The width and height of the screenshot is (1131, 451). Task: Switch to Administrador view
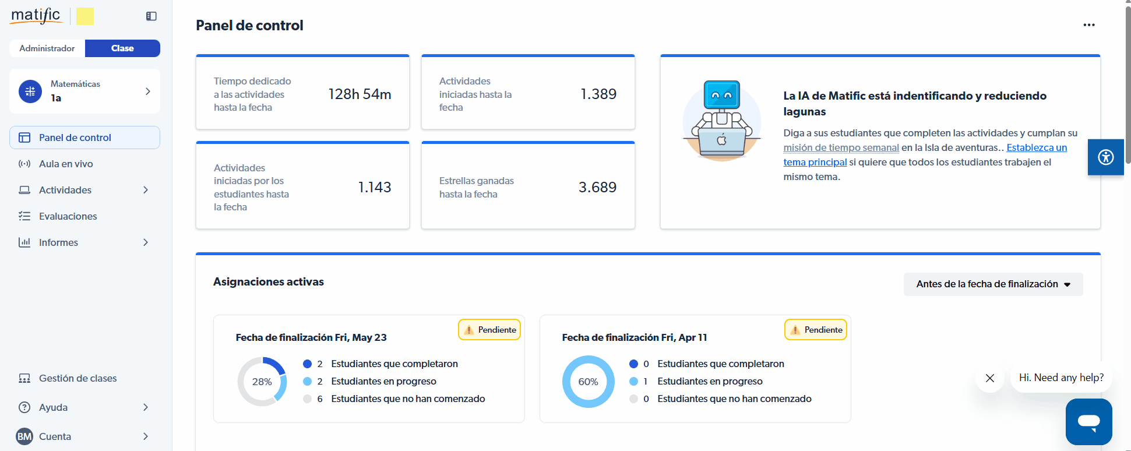point(47,48)
